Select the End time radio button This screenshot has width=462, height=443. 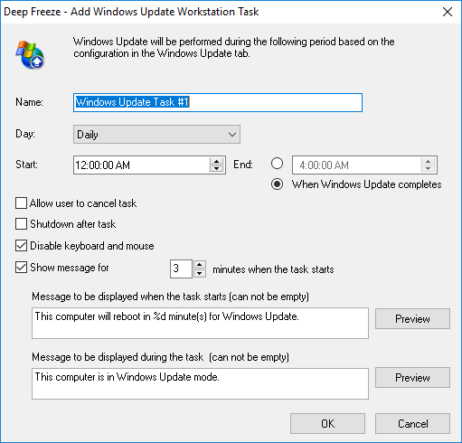click(x=277, y=164)
